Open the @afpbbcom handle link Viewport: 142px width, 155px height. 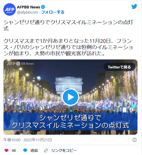[28, 12]
